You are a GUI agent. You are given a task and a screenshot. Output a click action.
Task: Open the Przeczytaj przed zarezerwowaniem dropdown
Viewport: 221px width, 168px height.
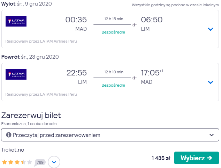point(110,135)
